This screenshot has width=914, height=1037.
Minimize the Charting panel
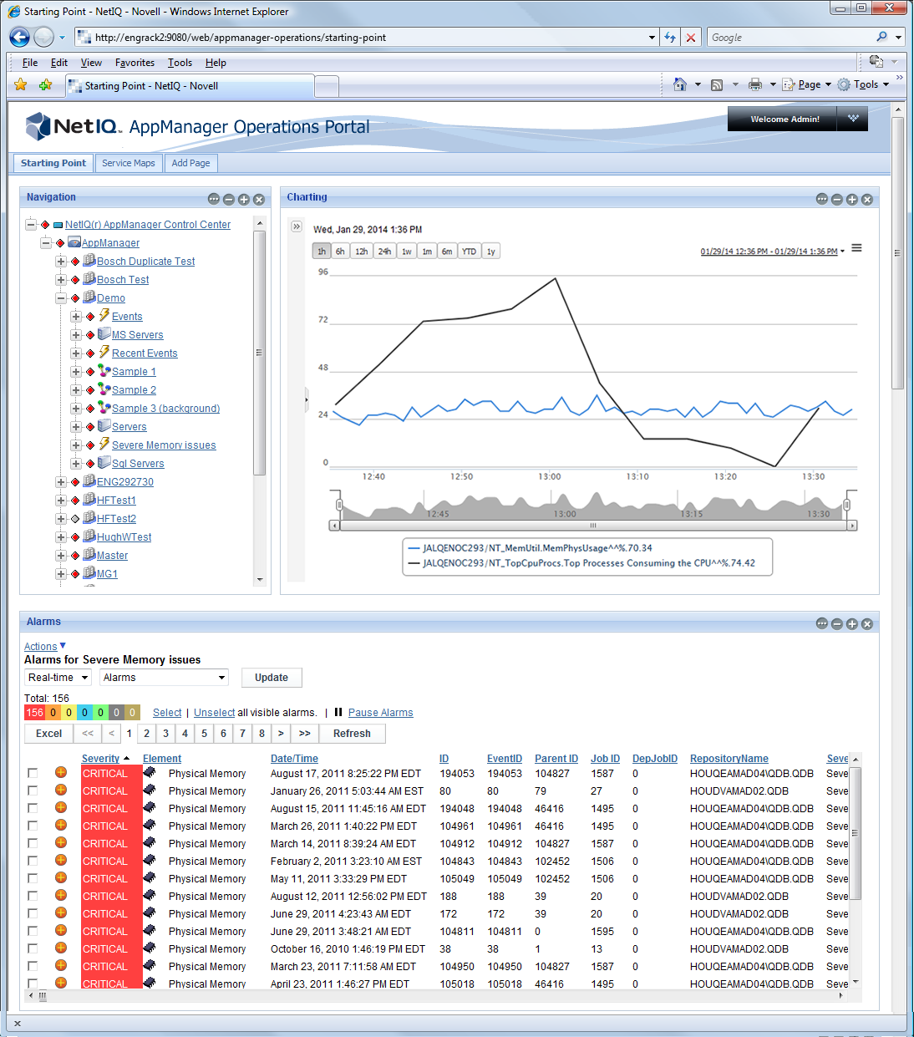[x=837, y=199]
